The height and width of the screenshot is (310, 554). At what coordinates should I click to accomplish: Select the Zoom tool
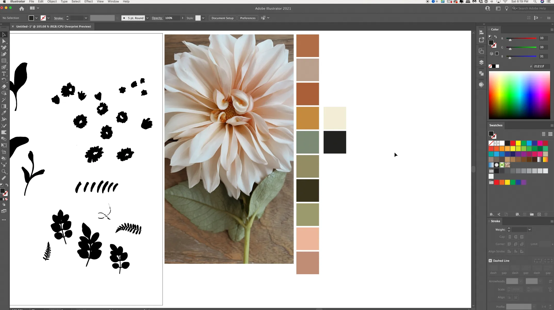coord(4,172)
